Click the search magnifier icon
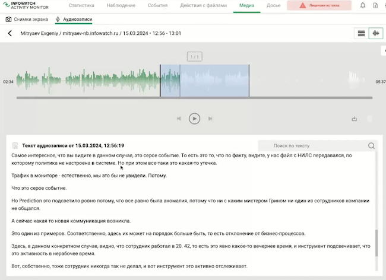This screenshot has width=386, height=280. click(371, 146)
